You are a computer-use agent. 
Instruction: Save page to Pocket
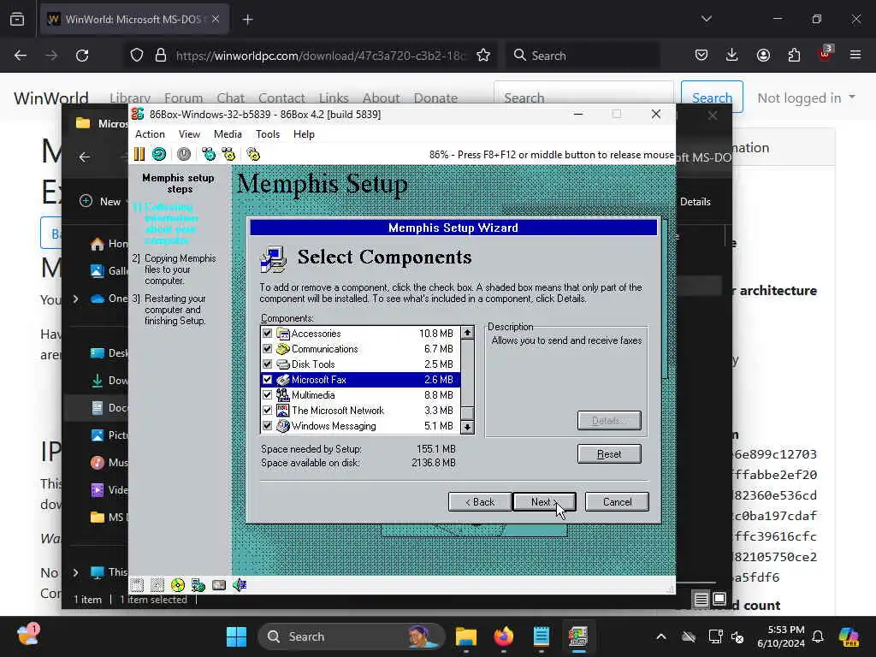pyautogui.click(x=701, y=56)
